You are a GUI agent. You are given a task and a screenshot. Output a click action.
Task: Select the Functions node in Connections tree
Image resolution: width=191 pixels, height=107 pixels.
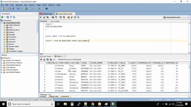[12, 40]
